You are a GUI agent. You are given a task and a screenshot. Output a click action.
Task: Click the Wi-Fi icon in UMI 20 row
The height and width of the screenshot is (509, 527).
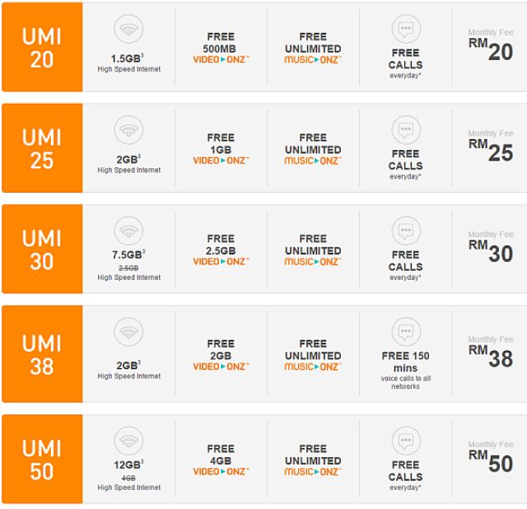128,30
